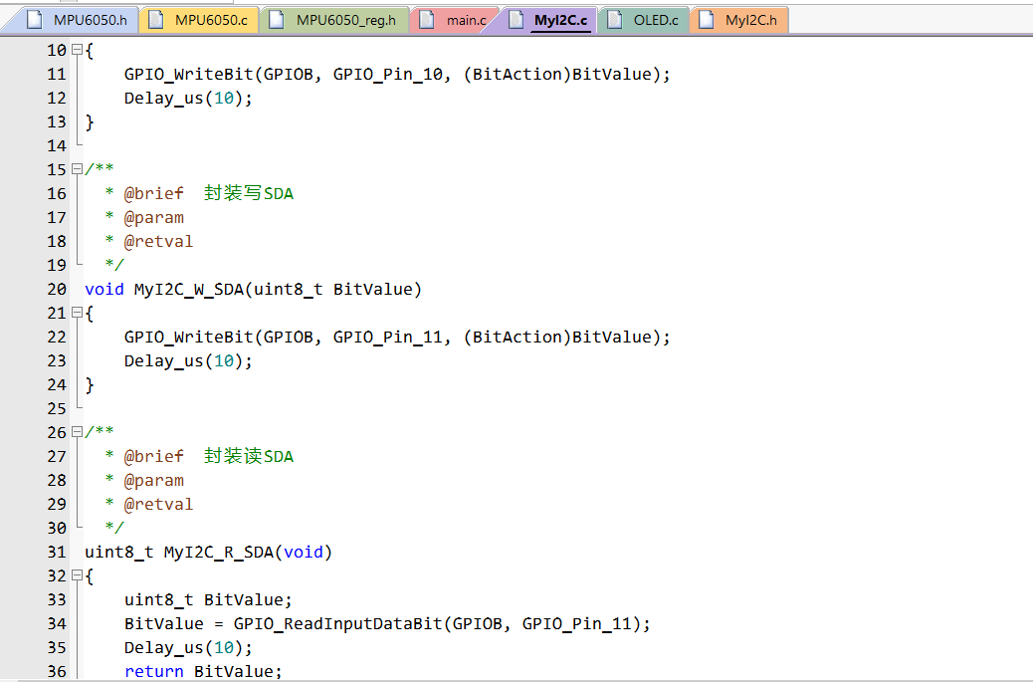
Task: Click line number 31 in the margin
Action: click(x=57, y=553)
